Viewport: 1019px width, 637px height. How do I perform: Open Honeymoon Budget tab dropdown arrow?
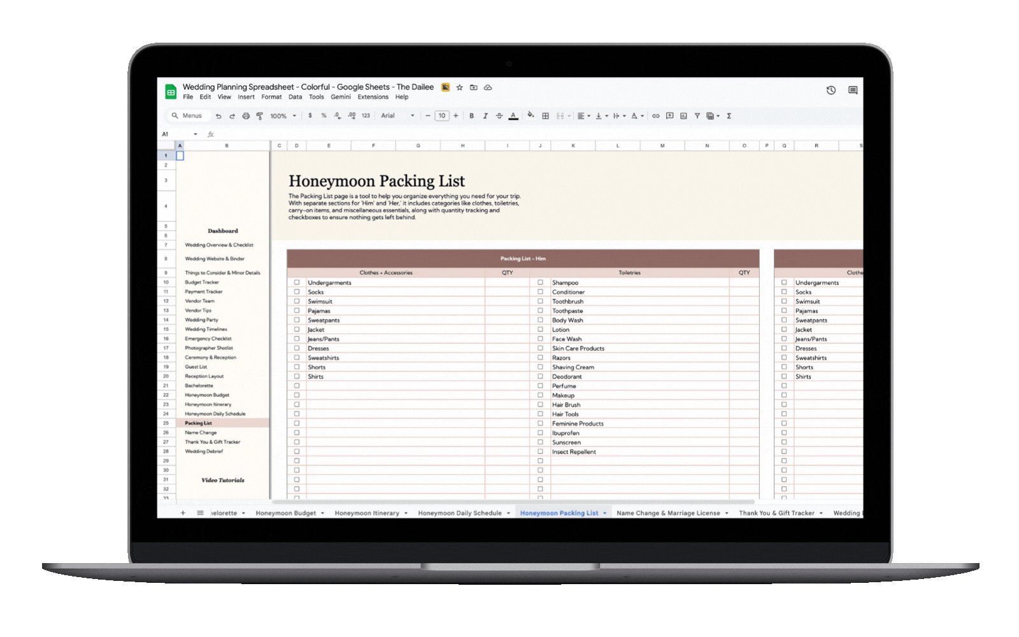[x=323, y=513]
